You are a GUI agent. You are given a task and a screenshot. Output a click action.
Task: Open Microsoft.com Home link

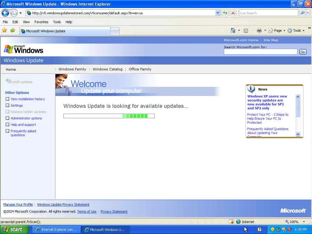(x=241, y=40)
